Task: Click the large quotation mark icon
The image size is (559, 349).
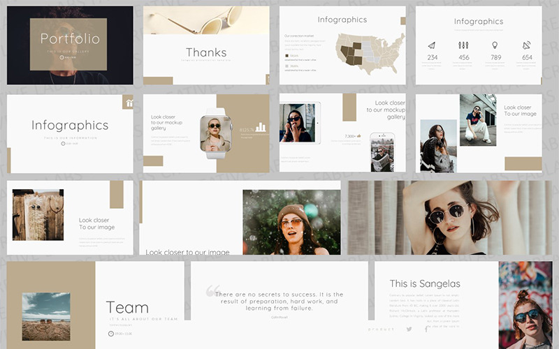Action: (213, 290)
